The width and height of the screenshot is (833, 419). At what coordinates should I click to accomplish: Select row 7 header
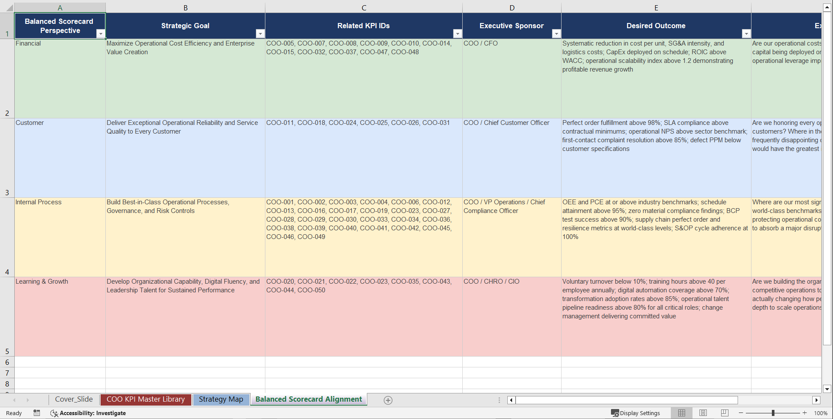(x=7, y=373)
